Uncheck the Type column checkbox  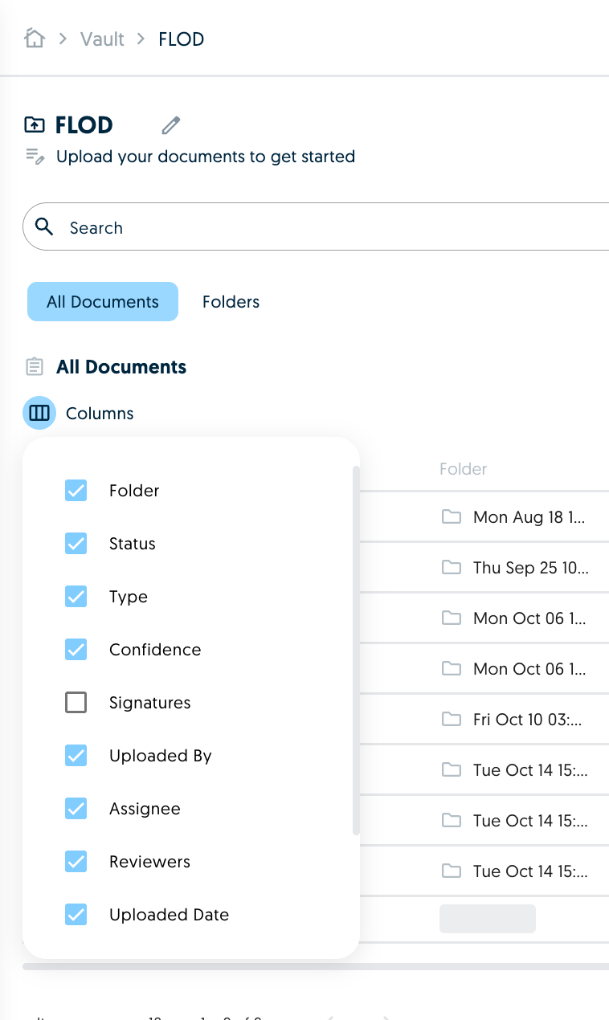tap(76, 597)
